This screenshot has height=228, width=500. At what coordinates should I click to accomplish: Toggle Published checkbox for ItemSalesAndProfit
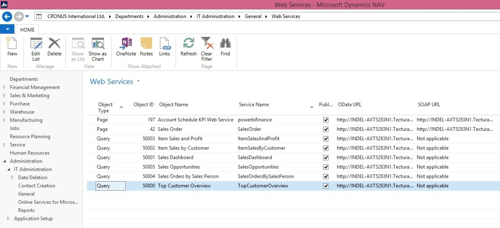pos(325,139)
